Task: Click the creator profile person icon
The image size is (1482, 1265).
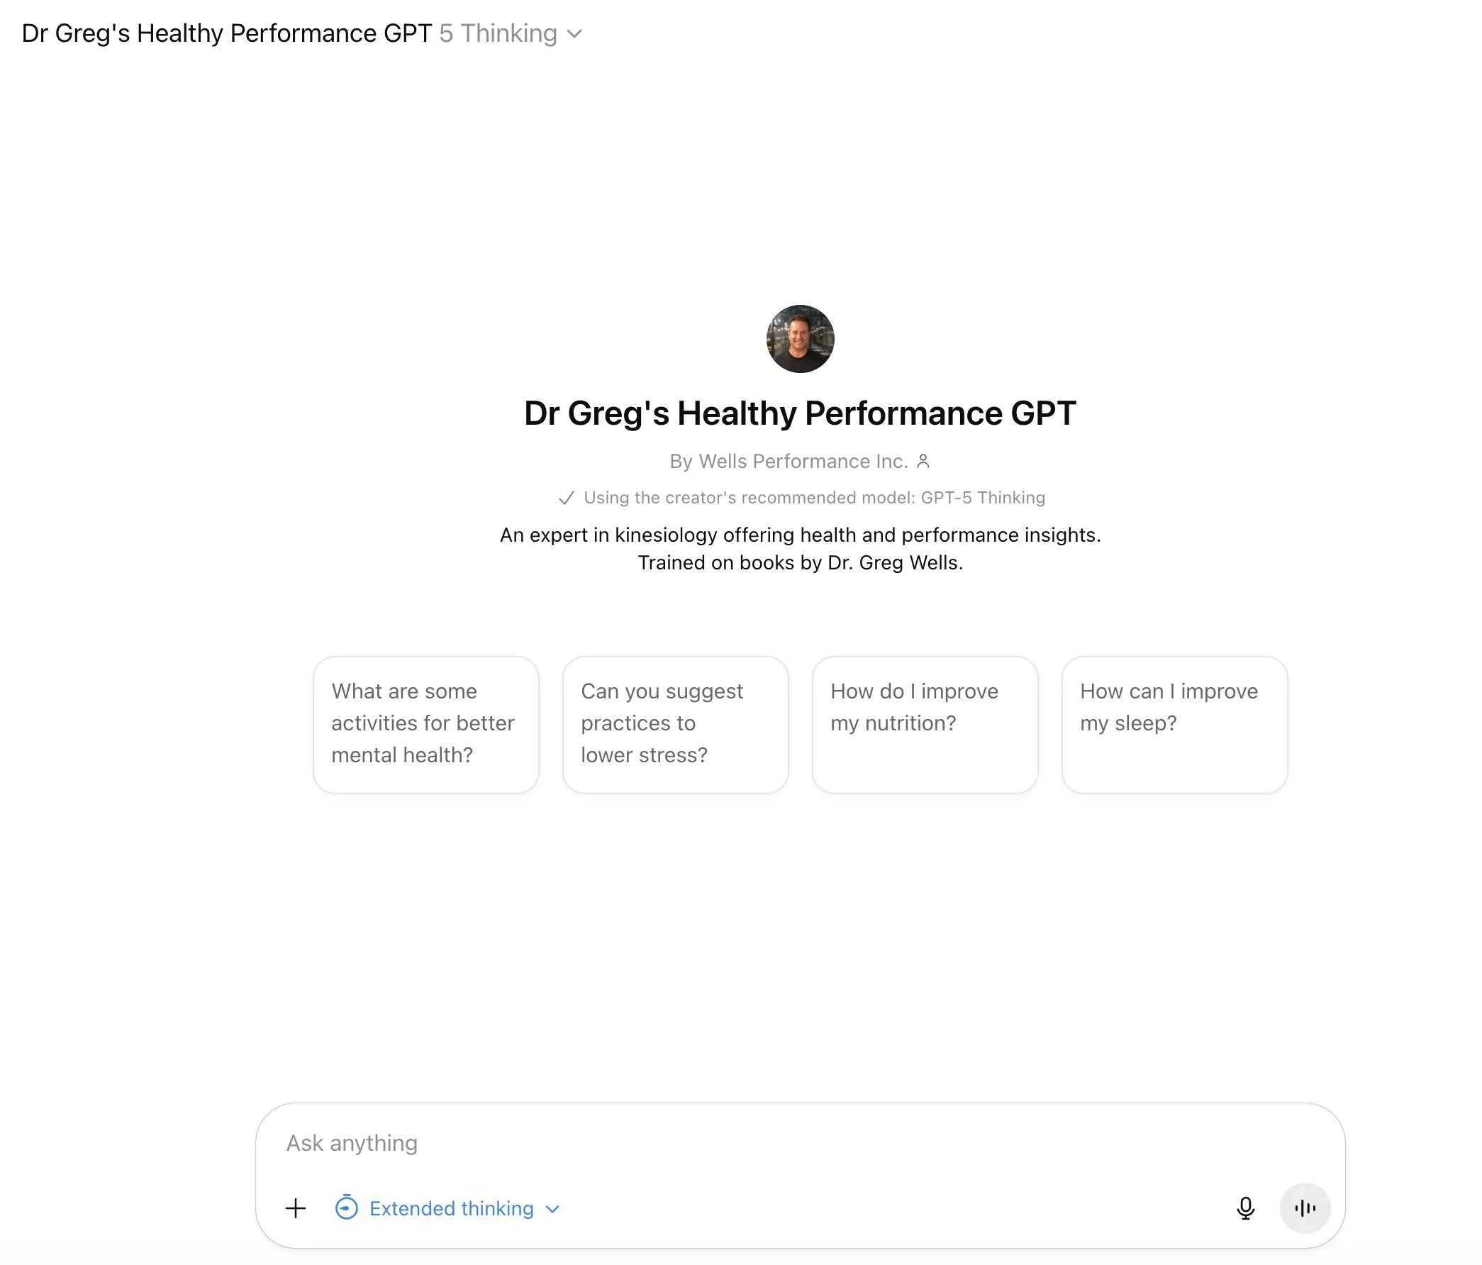Action: (923, 461)
